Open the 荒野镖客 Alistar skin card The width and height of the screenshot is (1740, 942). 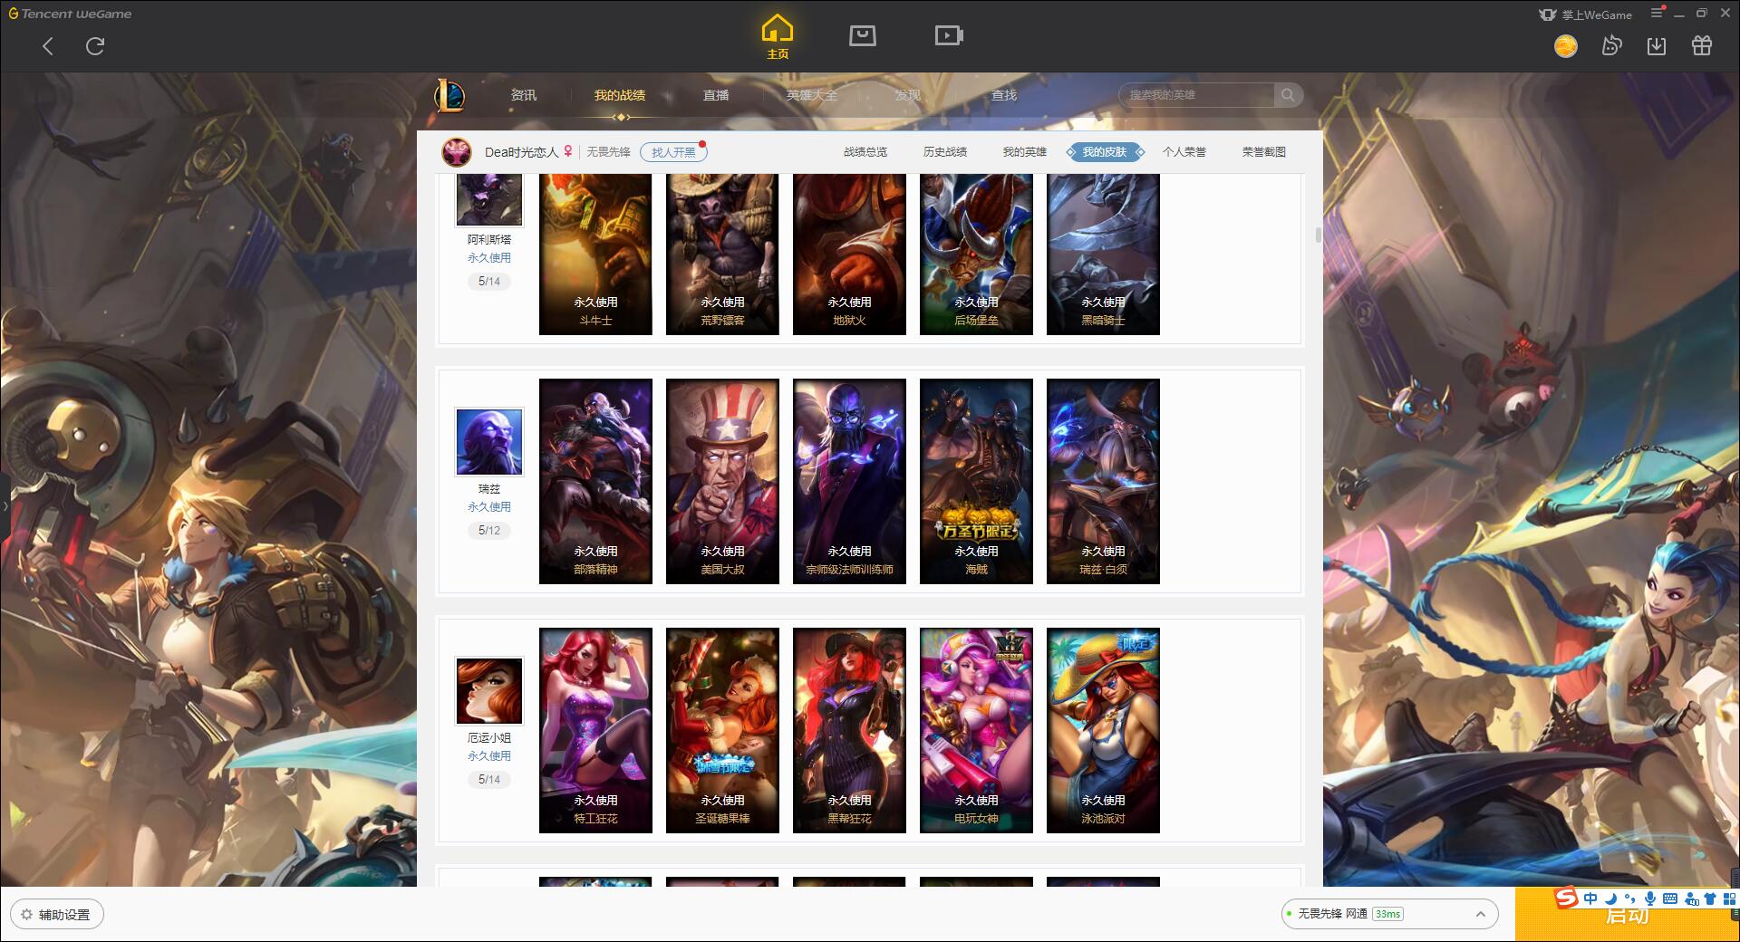tap(722, 255)
